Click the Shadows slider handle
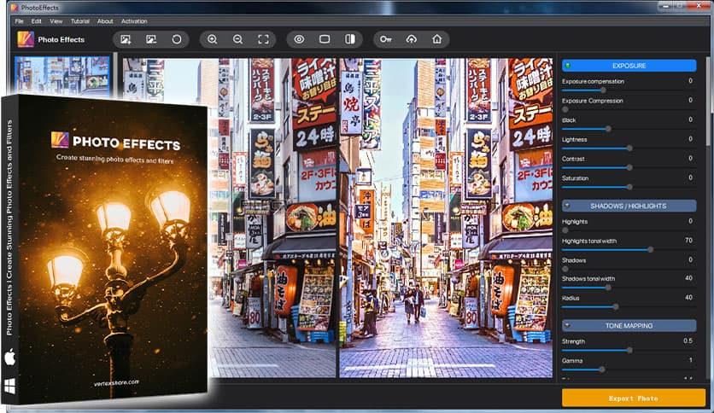This screenshot has height=413, width=714. click(x=565, y=269)
